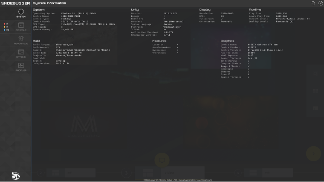Click the 'Sparse Textures:' label
This screenshot has width=324, height=182.
click(x=231, y=77)
